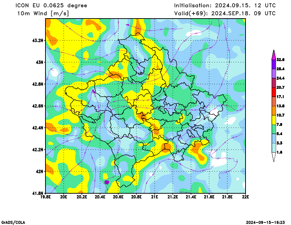Click the 42.8N latitude label

click(38, 84)
